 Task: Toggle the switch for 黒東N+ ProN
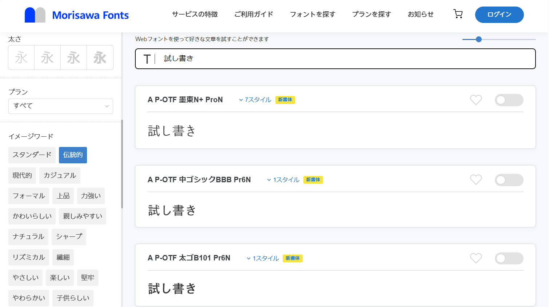click(x=509, y=100)
